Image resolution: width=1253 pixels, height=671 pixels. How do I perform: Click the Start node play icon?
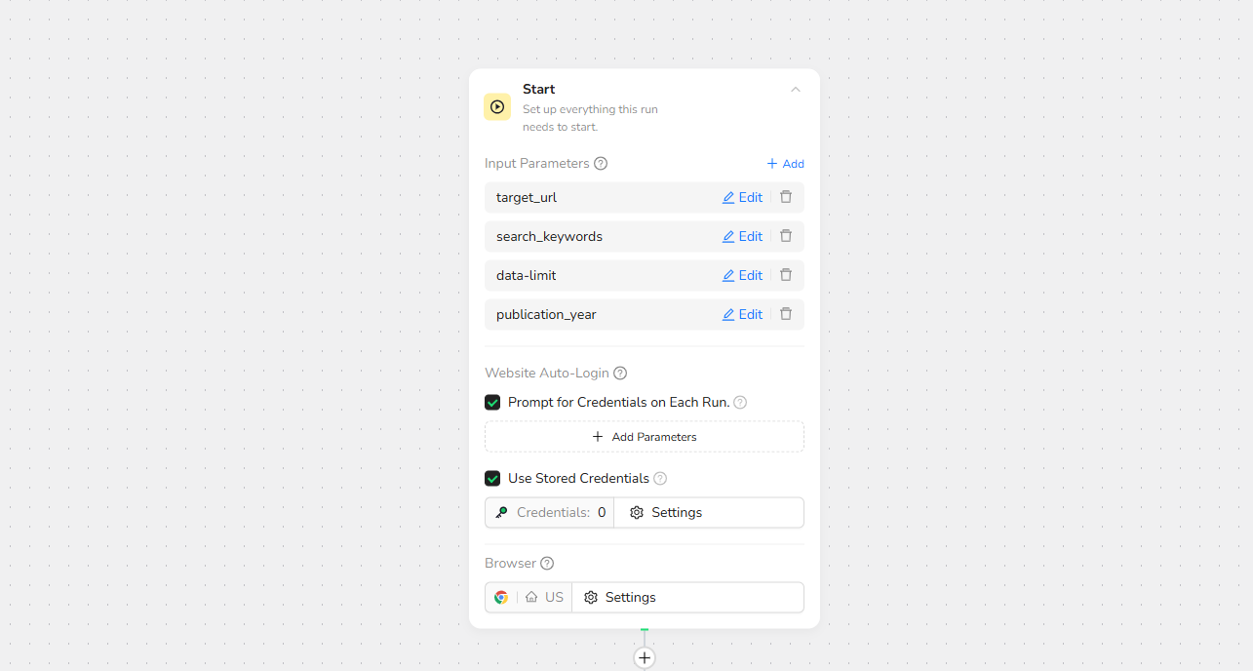point(497,107)
